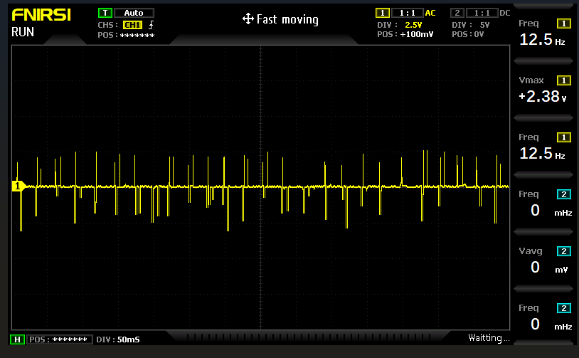Screen dimensions: 579x358
Task: Click the channel 1 ground level marker
Action: pyautogui.click(x=18, y=186)
